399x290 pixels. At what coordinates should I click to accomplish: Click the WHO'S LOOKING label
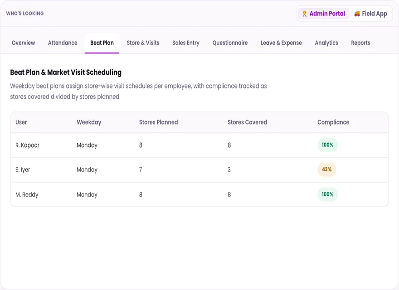click(x=25, y=14)
